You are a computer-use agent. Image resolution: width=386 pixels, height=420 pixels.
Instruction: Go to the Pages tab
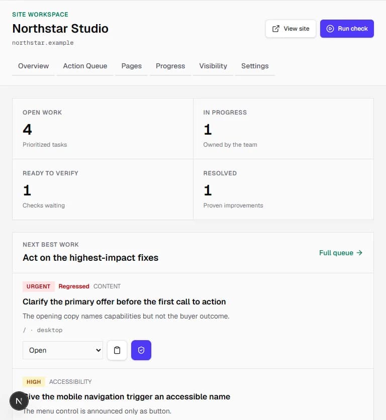pos(131,66)
